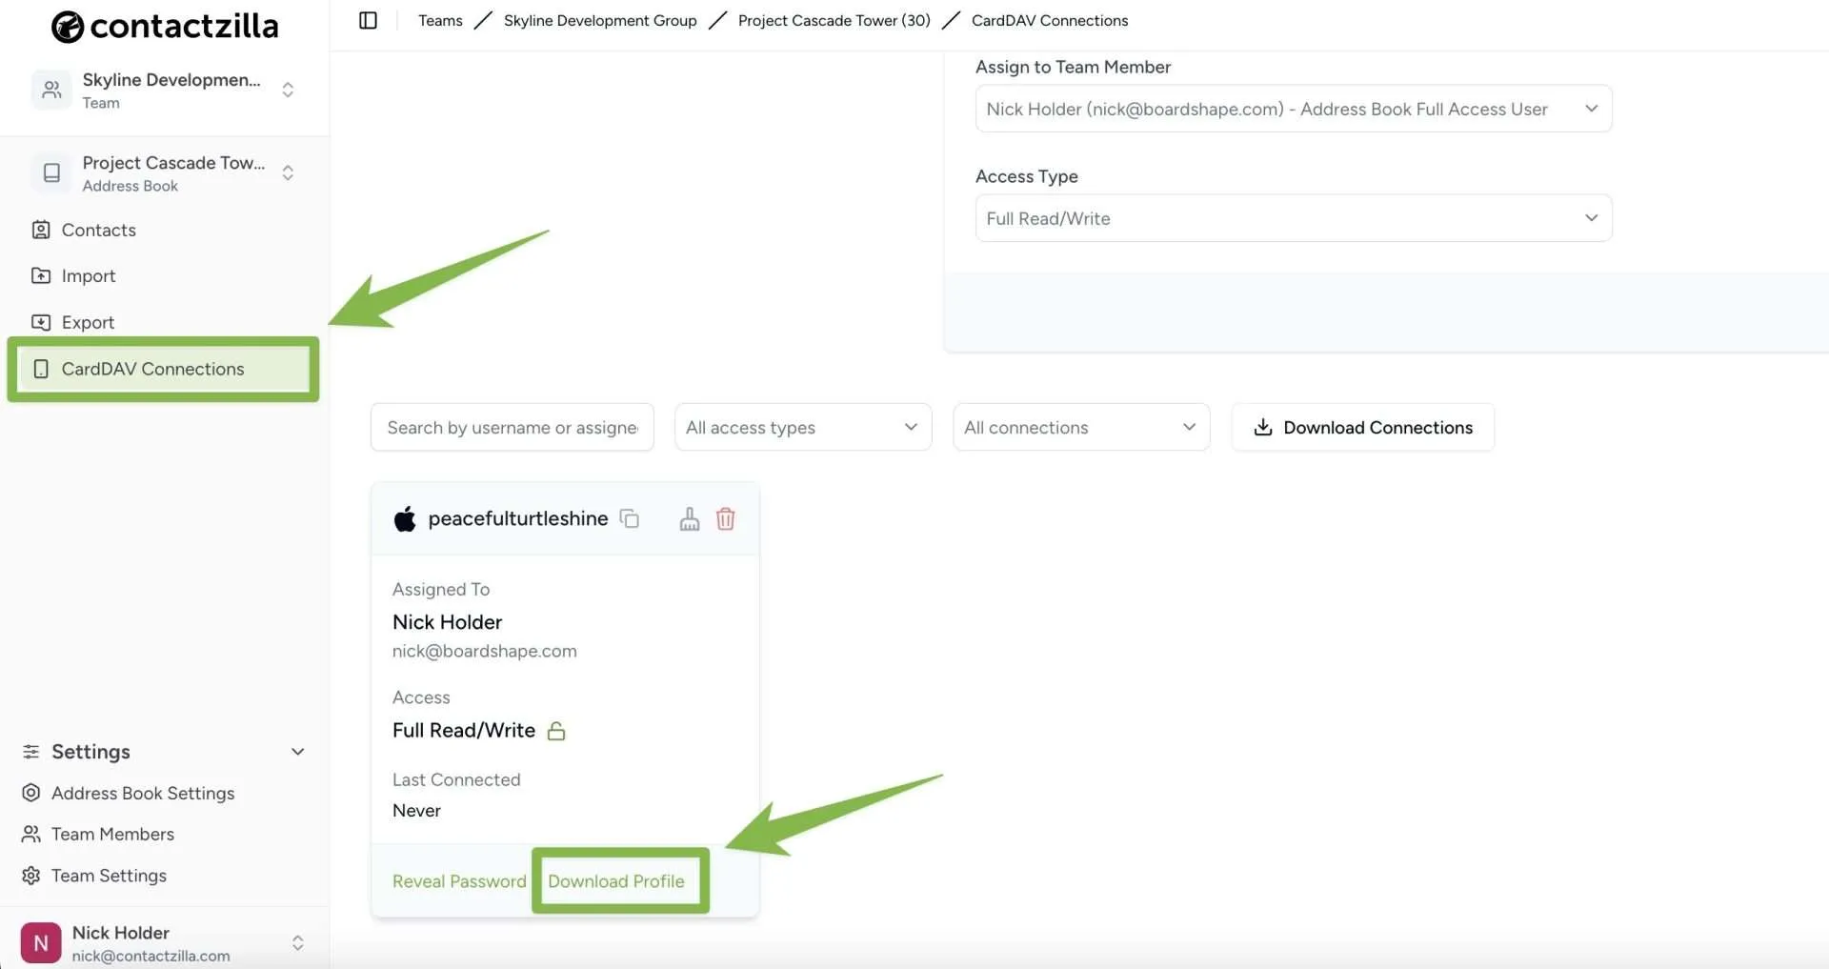Click the Apple icon on peacefulturtleshine card

click(405, 518)
